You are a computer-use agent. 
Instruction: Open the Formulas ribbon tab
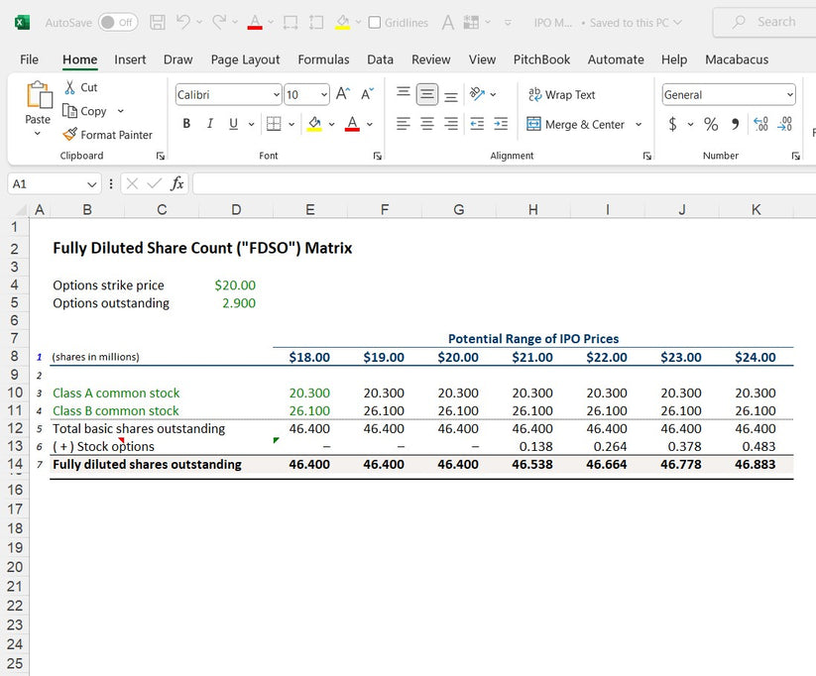pyautogui.click(x=323, y=59)
